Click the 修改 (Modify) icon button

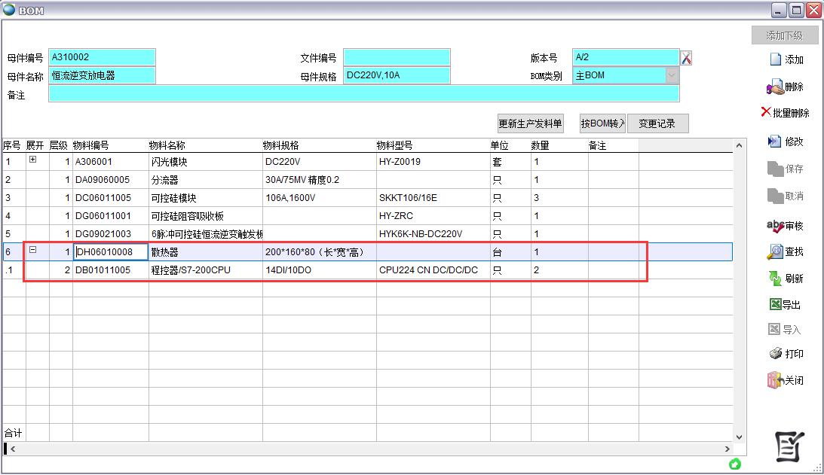point(786,142)
